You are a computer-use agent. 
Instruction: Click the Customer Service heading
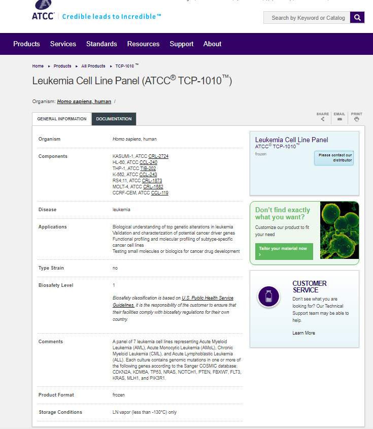[x=310, y=287]
